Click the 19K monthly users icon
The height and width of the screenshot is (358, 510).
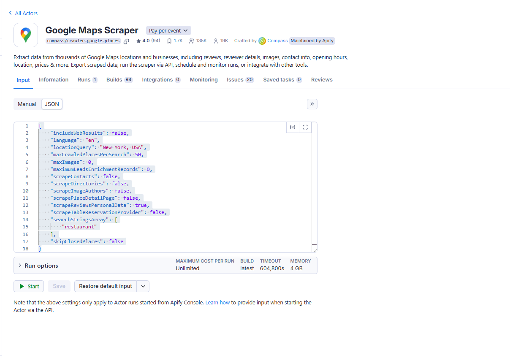[215, 41]
